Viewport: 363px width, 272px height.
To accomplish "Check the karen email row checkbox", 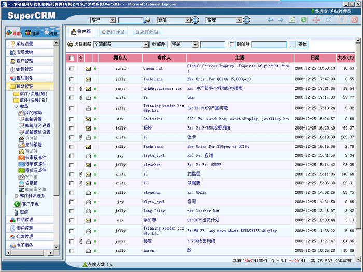I will tap(72, 251).
